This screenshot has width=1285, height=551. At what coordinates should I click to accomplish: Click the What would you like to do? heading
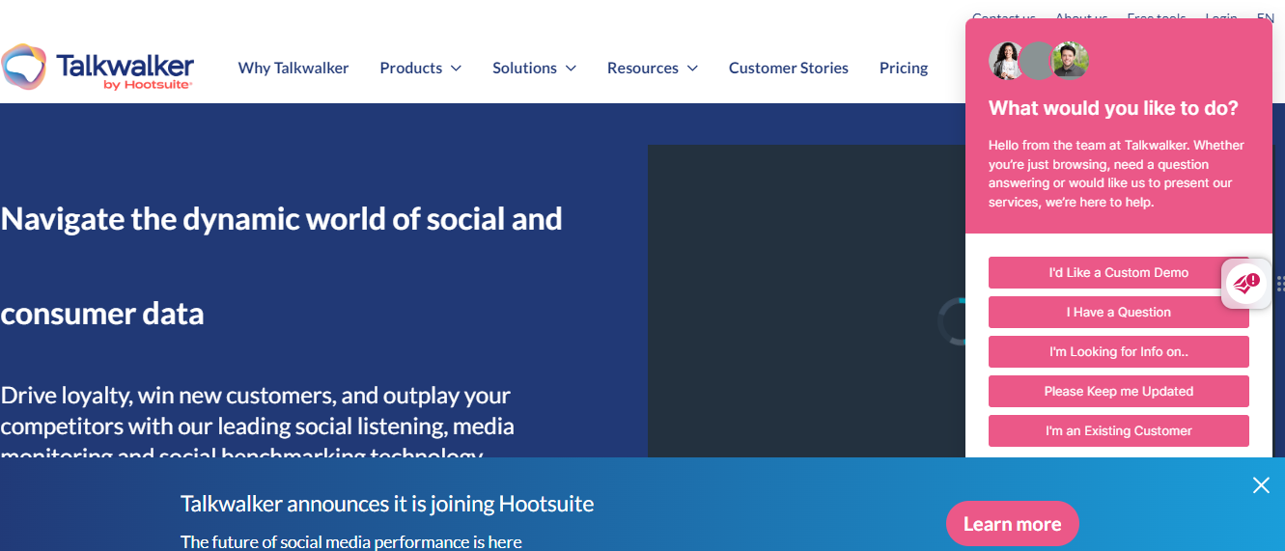1113,108
